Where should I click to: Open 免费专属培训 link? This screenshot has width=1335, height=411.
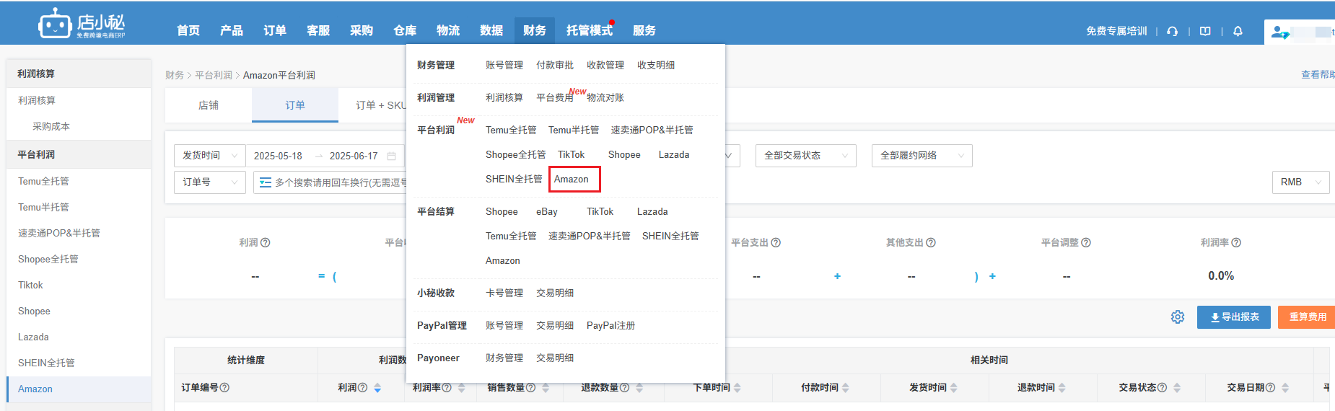click(x=1116, y=31)
